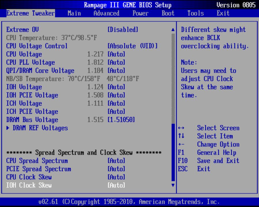The height and width of the screenshot is (207, 259).
Task: Open the Tools tab
Action: (x=196, y=13)
